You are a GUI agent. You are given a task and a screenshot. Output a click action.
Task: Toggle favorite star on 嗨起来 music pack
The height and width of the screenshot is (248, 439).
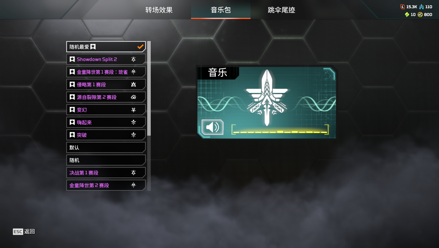[x=72, y=122]
